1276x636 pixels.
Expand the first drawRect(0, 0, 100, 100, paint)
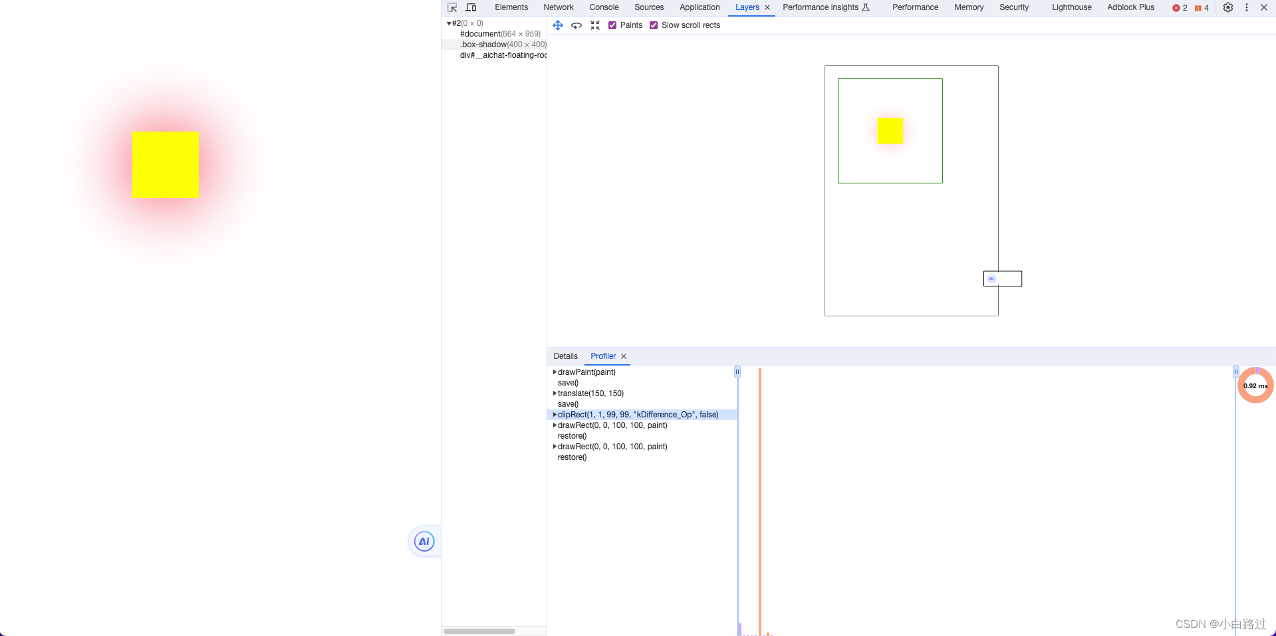[555, 425]
